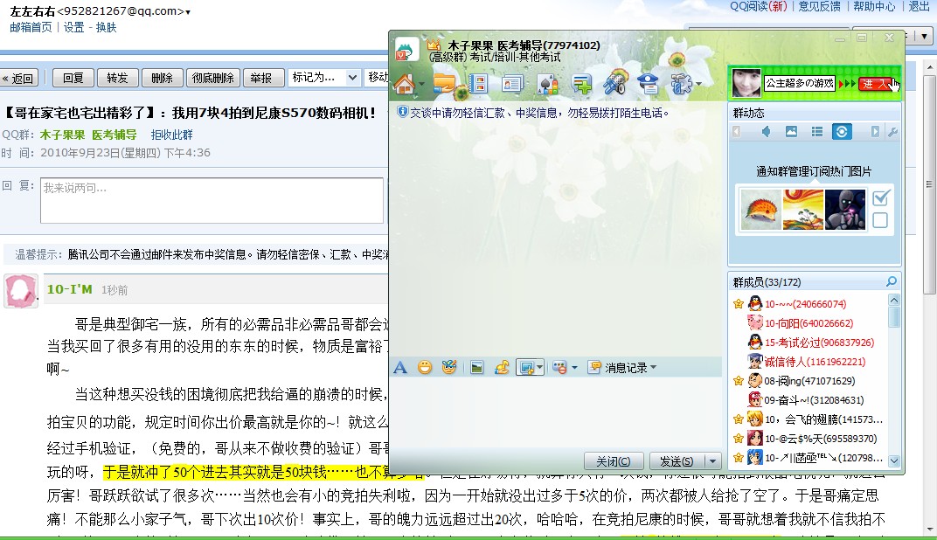Screen dimensions: 937x540
Task: Open the screen capture tool icon
Action: coord(528,367)
